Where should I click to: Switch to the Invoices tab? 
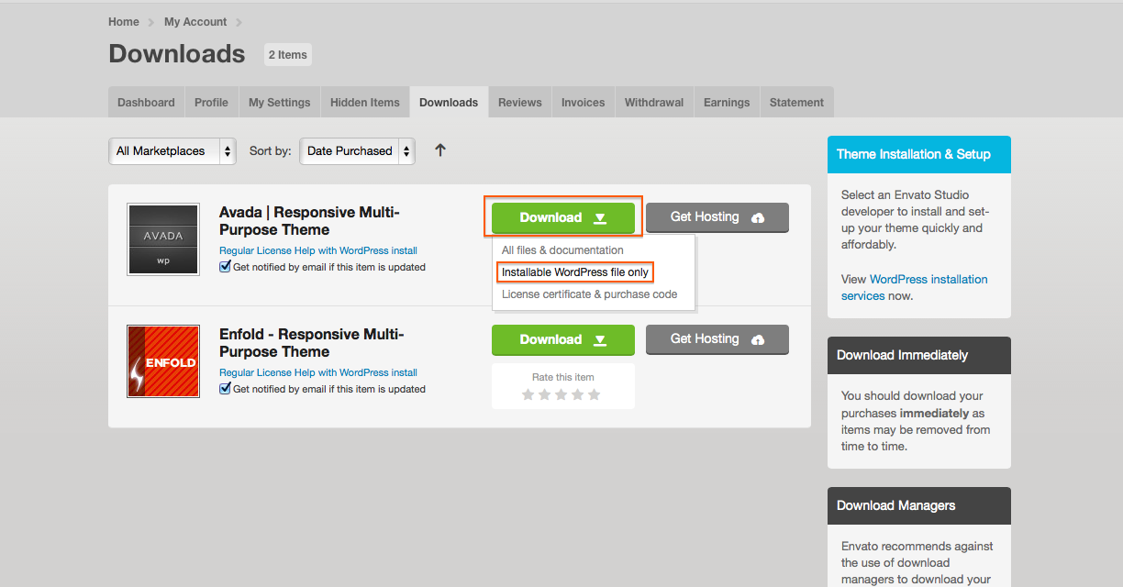tap(583, 103)
